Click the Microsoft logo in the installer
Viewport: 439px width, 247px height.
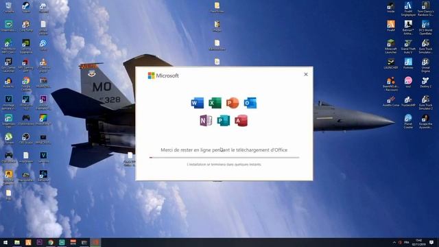click(x=163, y=75)
